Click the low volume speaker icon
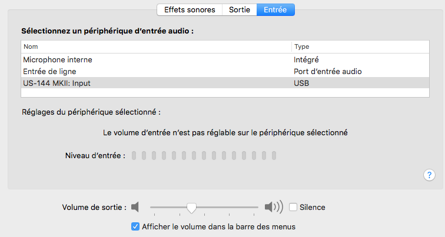Viewport: 445px width, 237px height. click(x=135, y=207)
